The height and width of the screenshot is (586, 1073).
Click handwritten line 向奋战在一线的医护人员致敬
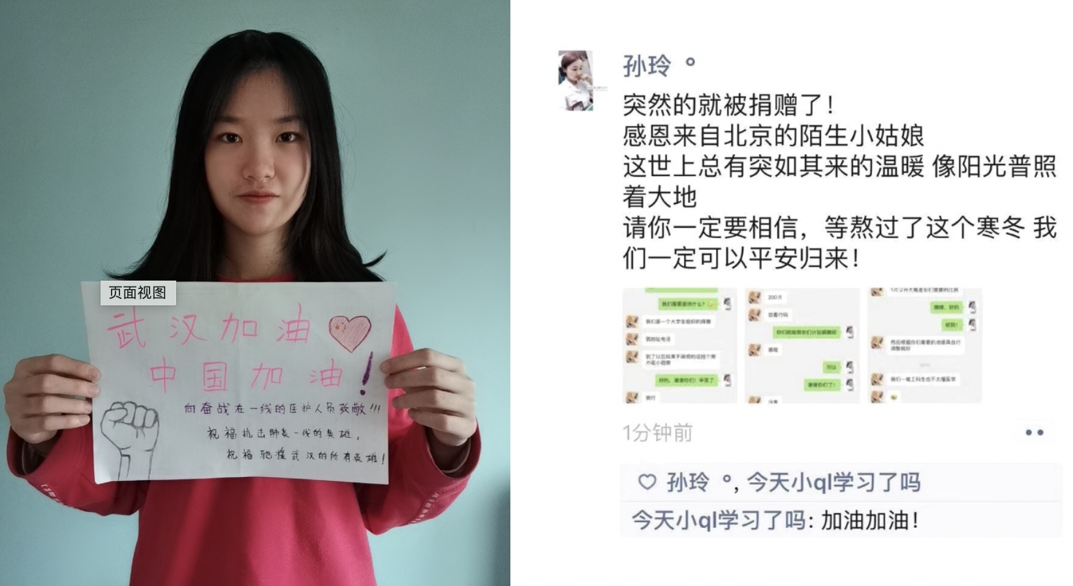282,409
